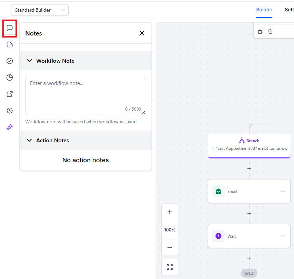Click the sticky note icon in sidebar
This screenshot has width=294, height=279.
click(10, 44)
